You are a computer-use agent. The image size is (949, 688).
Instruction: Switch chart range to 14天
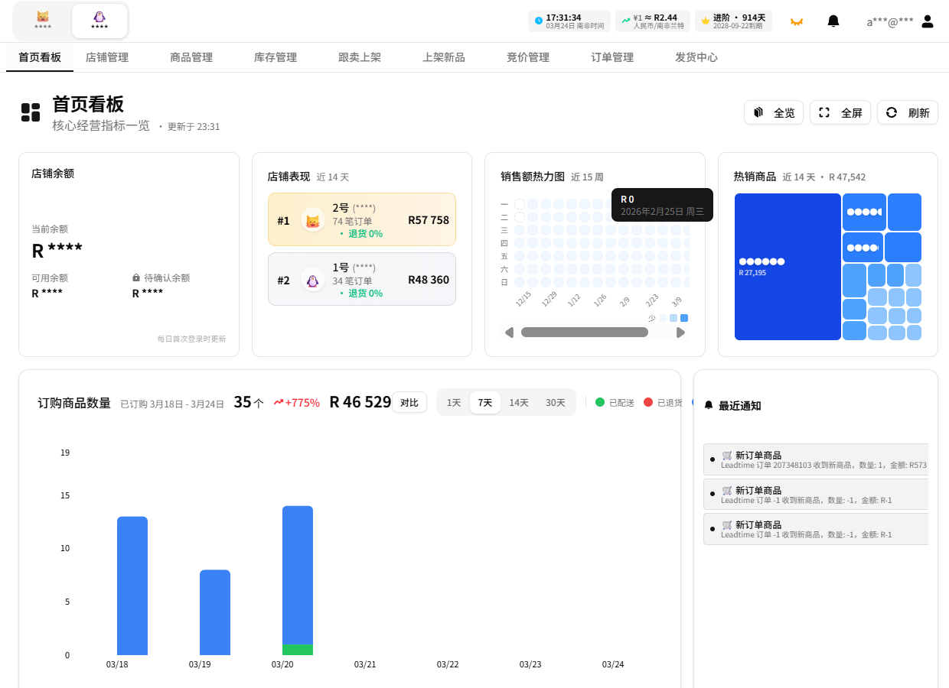[x=519, y=403]
